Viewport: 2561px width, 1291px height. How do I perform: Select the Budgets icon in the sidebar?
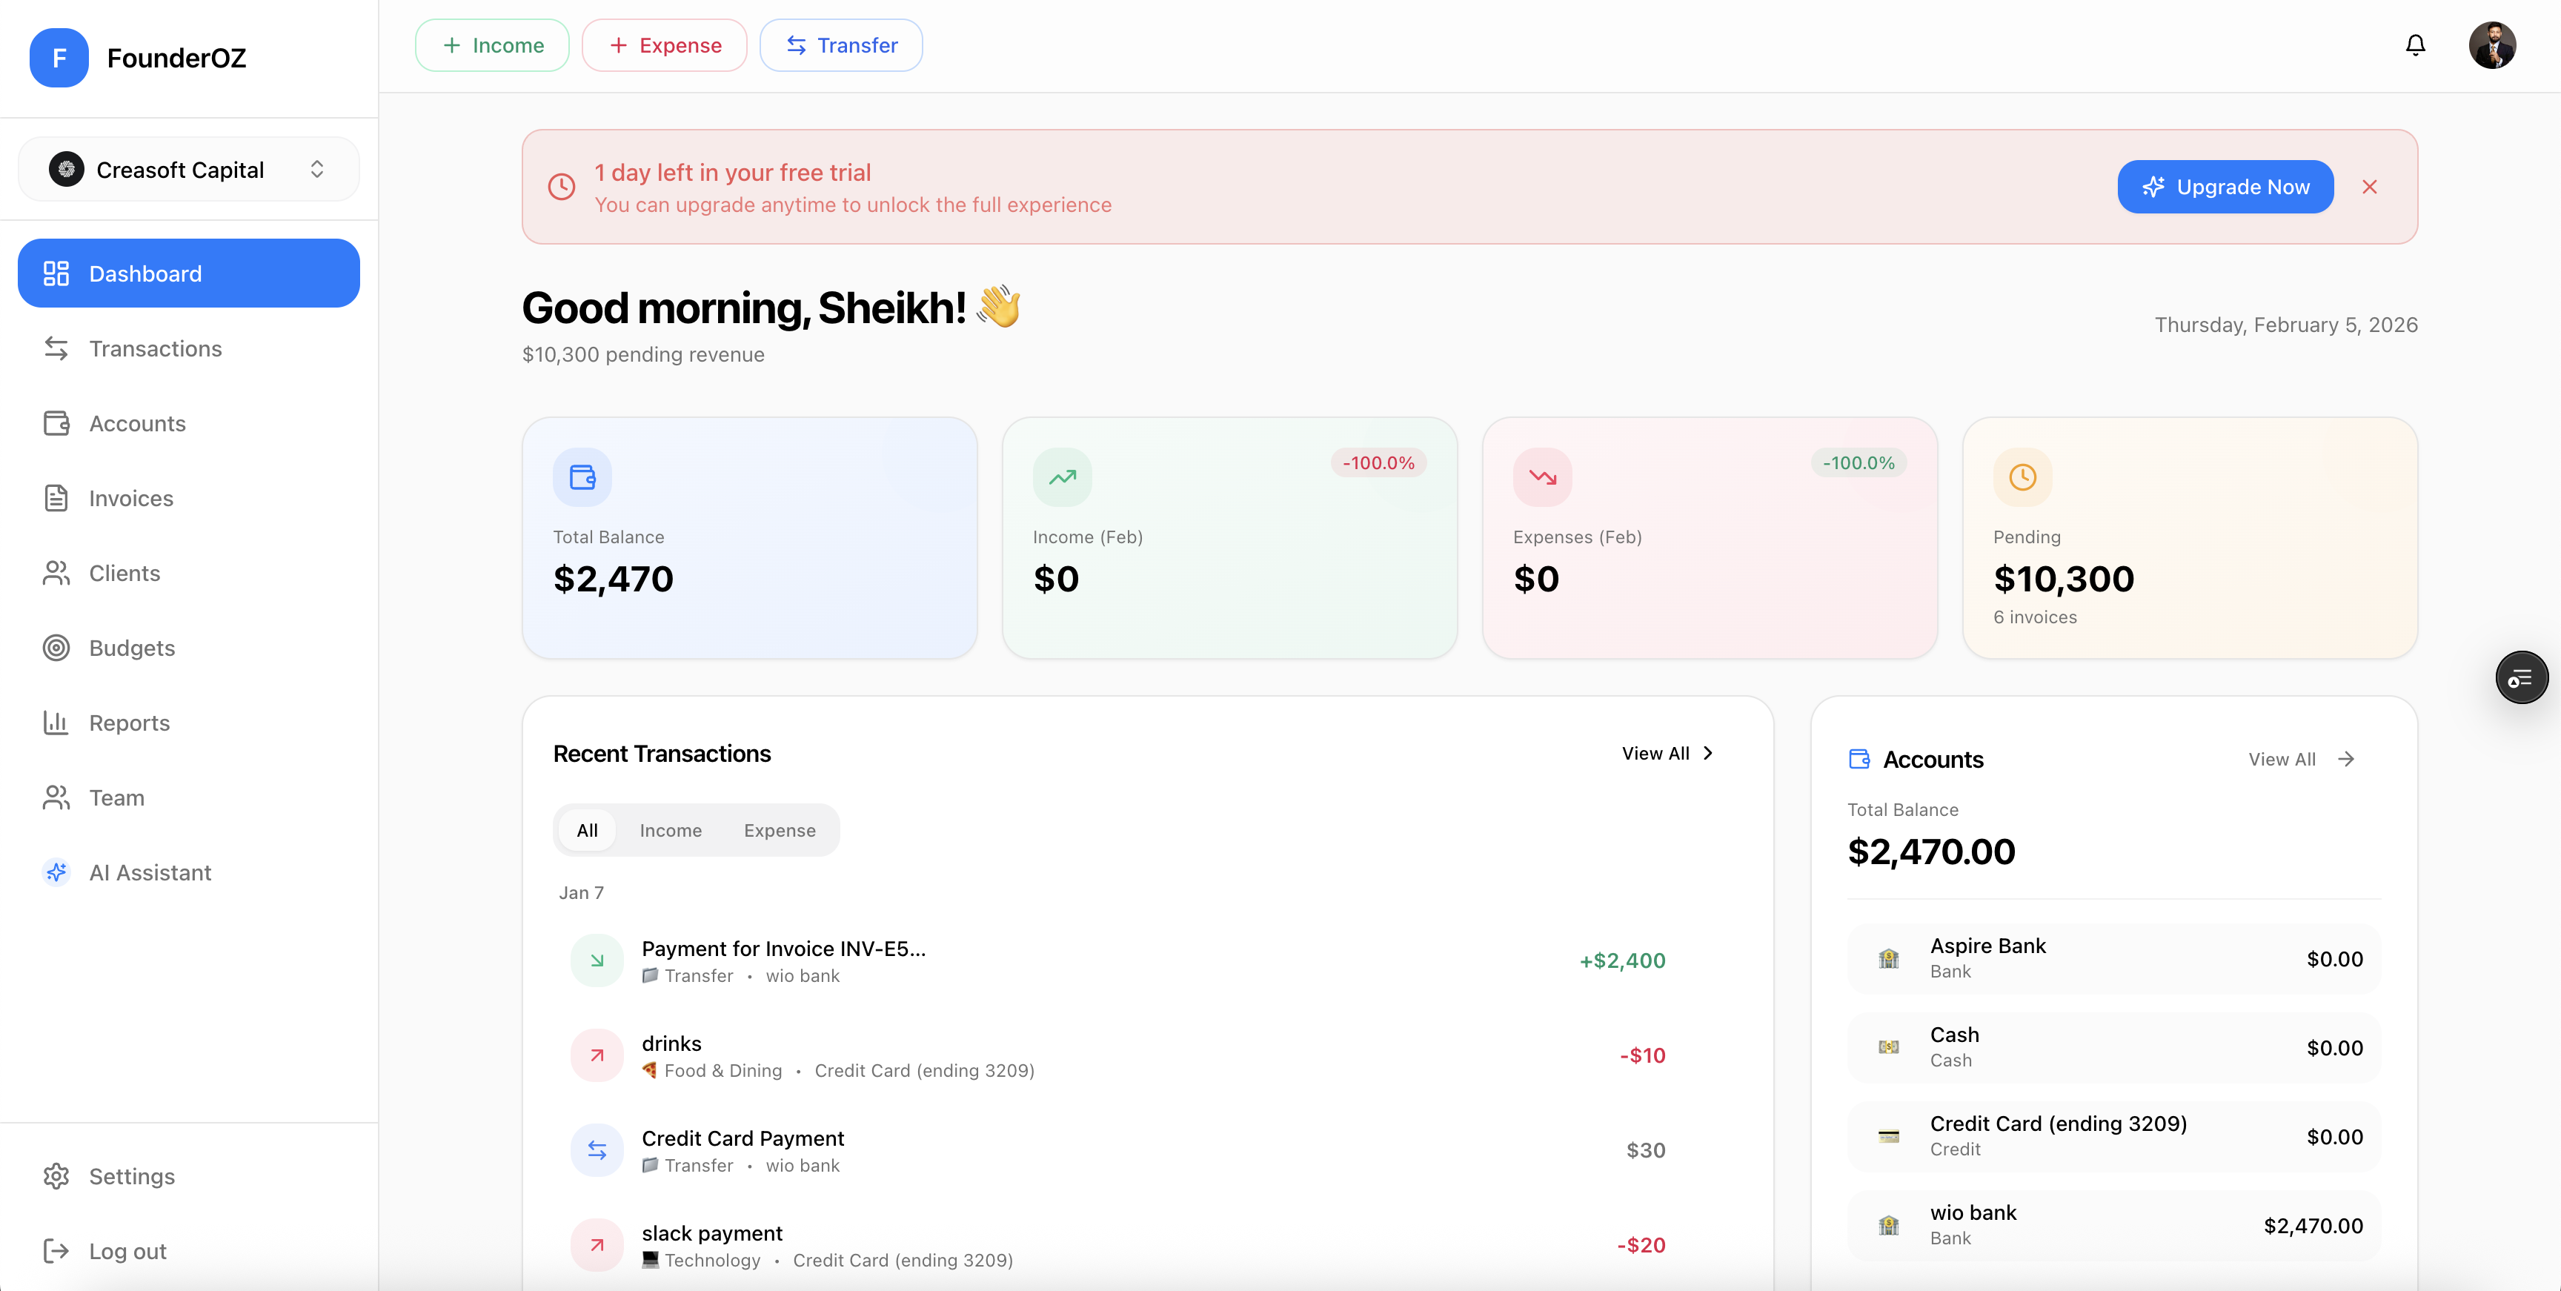(56, 648)
